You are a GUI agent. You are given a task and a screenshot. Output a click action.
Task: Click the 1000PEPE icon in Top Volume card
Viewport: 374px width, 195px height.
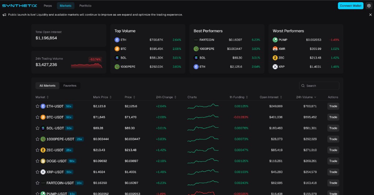pyautogui.click(x=117, y=67)
